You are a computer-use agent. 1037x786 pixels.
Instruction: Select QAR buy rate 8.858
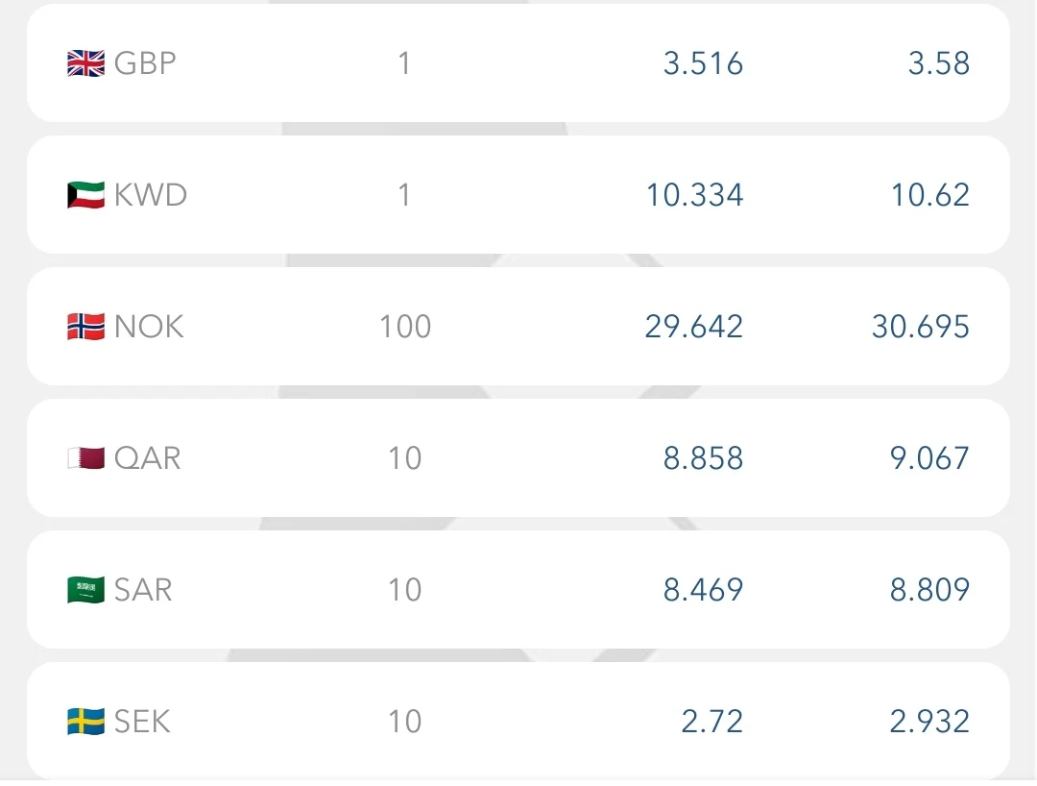click(x=703, y=459)
